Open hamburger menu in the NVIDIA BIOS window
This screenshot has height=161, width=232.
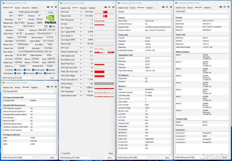click(x=228, y=7)
